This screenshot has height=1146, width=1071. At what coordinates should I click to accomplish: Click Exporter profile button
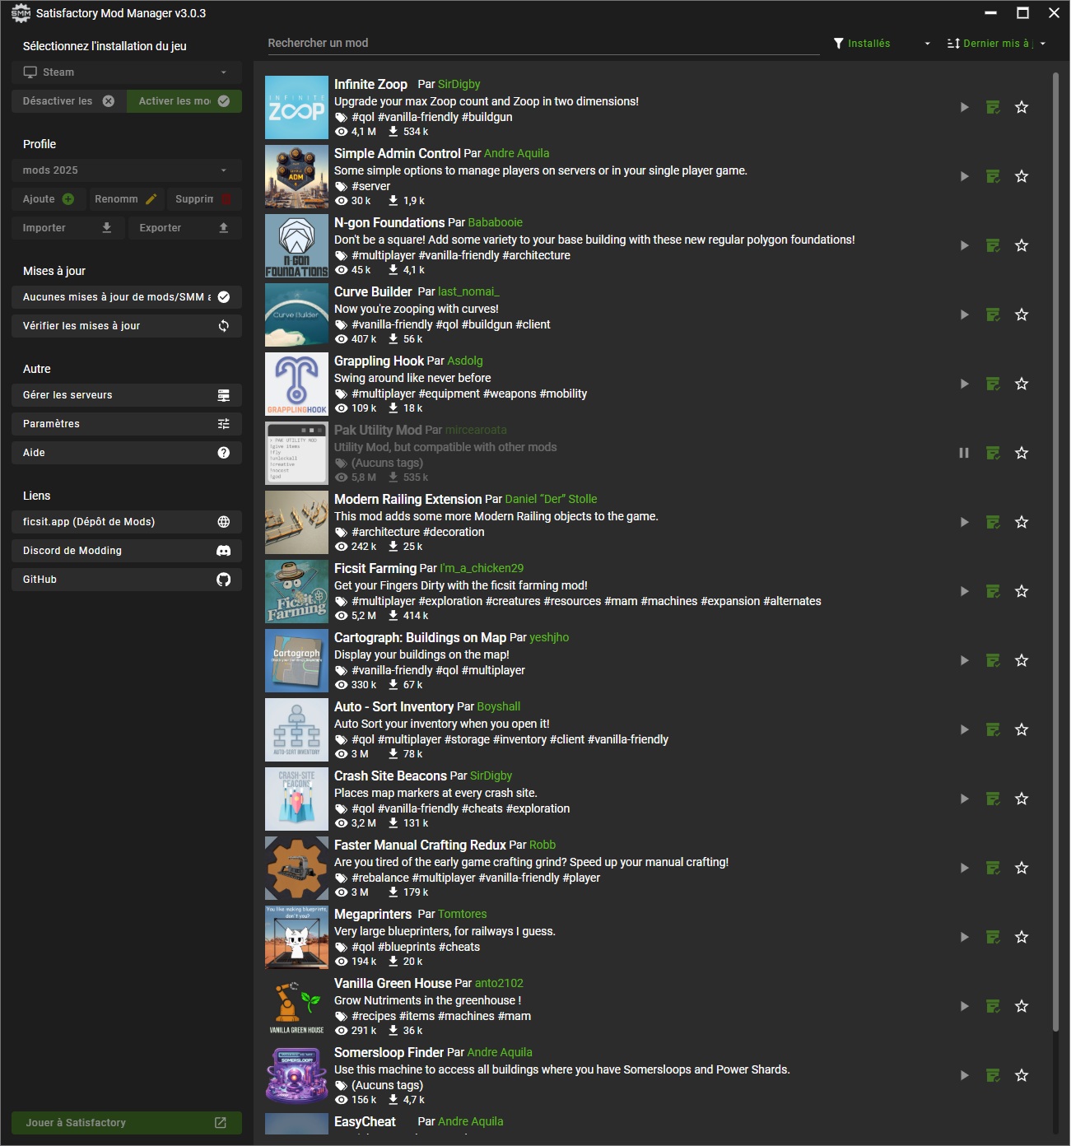pyautogui.click(x=185, y=228)
